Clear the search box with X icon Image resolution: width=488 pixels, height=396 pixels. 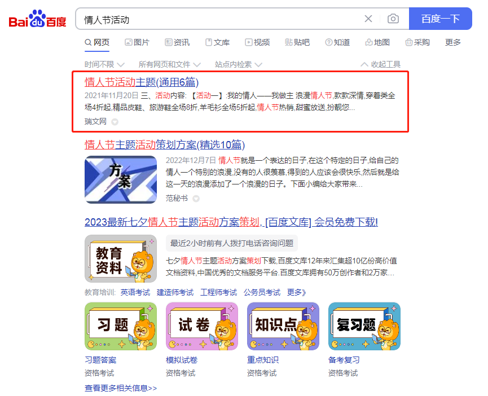pyautogui.click(x=368, y=19)
